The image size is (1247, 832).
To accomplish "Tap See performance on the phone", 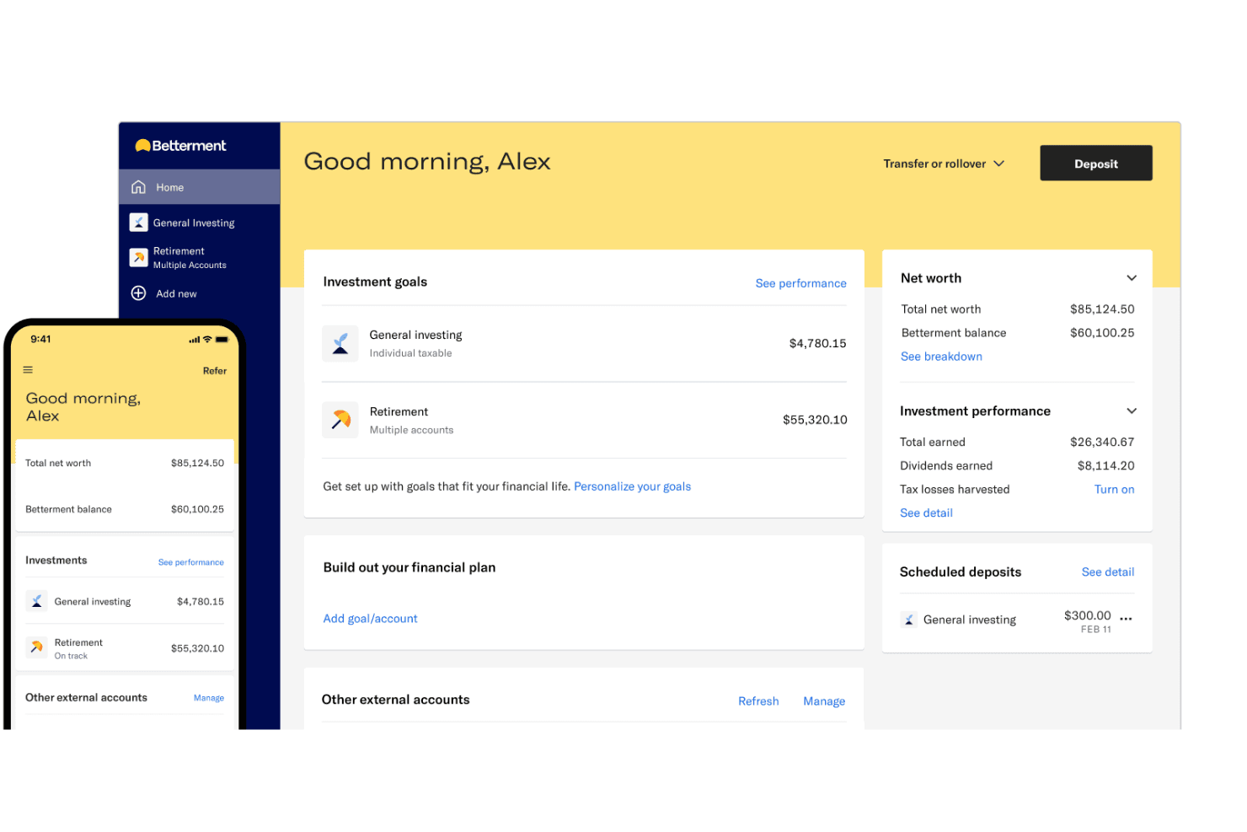I will point(190,562).
